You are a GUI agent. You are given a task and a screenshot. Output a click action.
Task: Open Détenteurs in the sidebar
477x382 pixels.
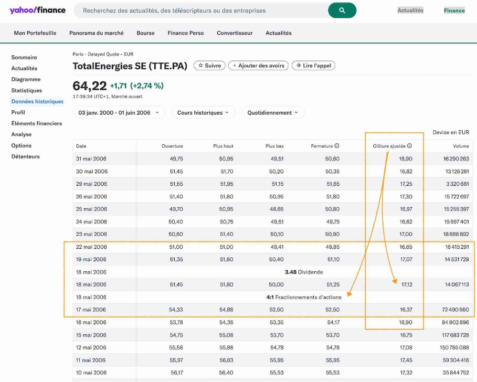pyautogui.click(x=25, y=157)
